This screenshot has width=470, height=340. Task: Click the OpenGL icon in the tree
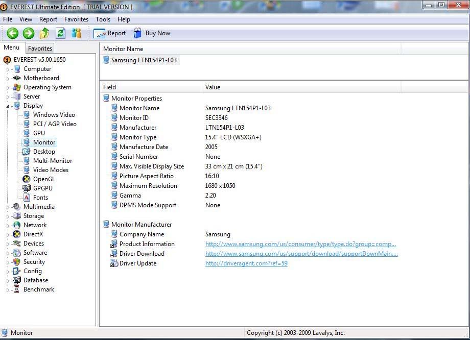[x=27, y=179]
